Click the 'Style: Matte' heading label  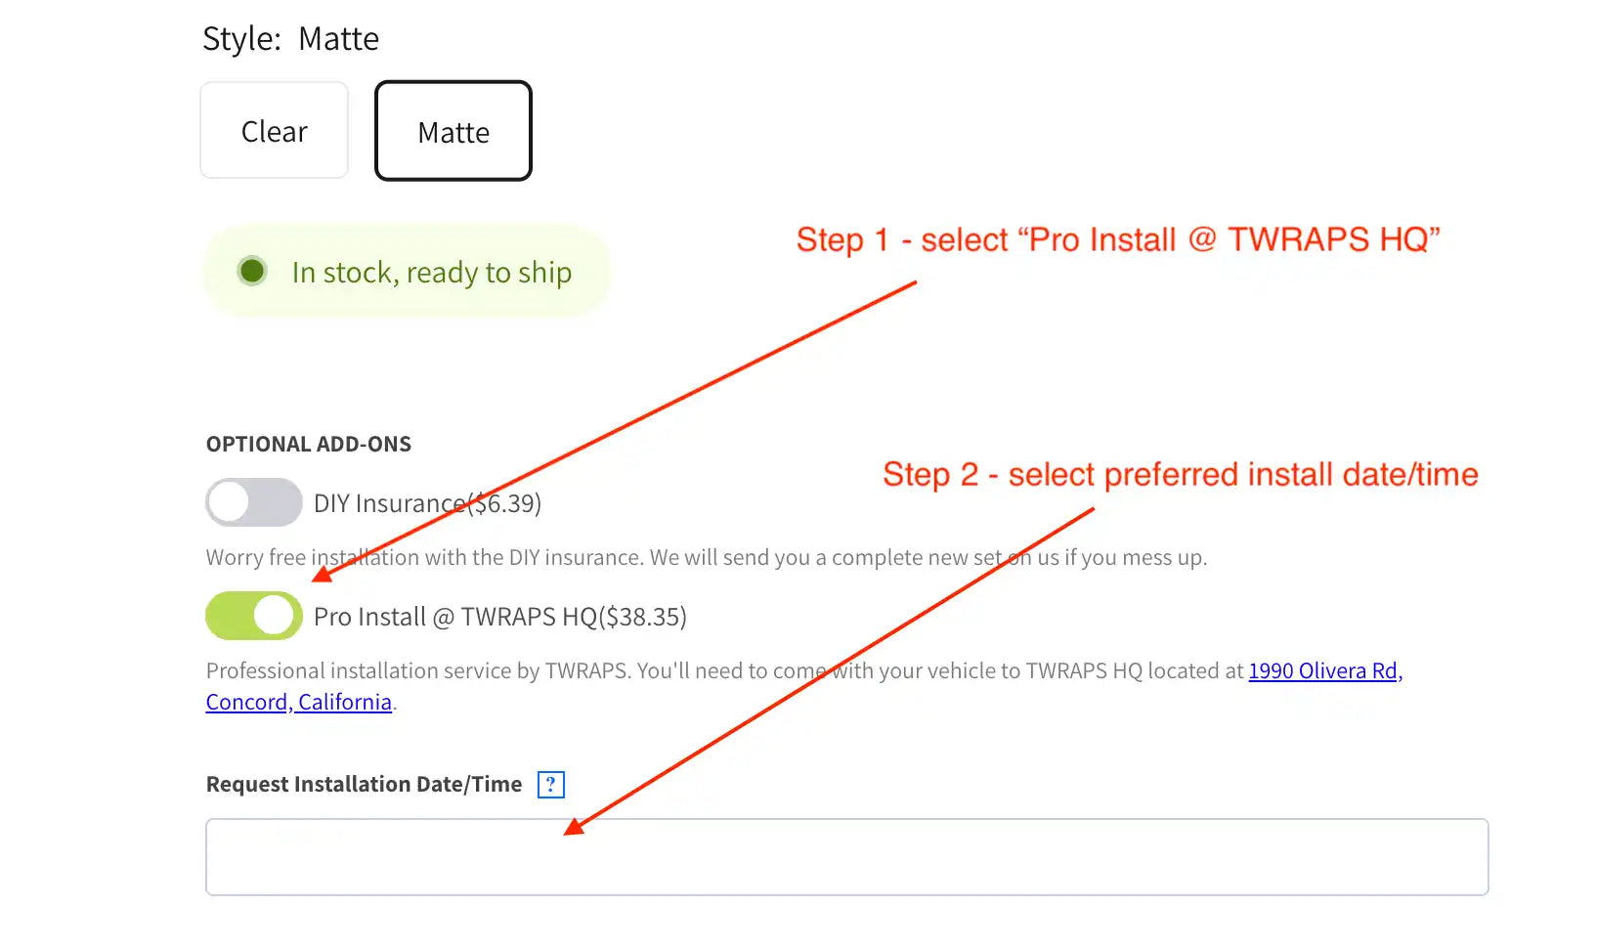click(290, 39)
